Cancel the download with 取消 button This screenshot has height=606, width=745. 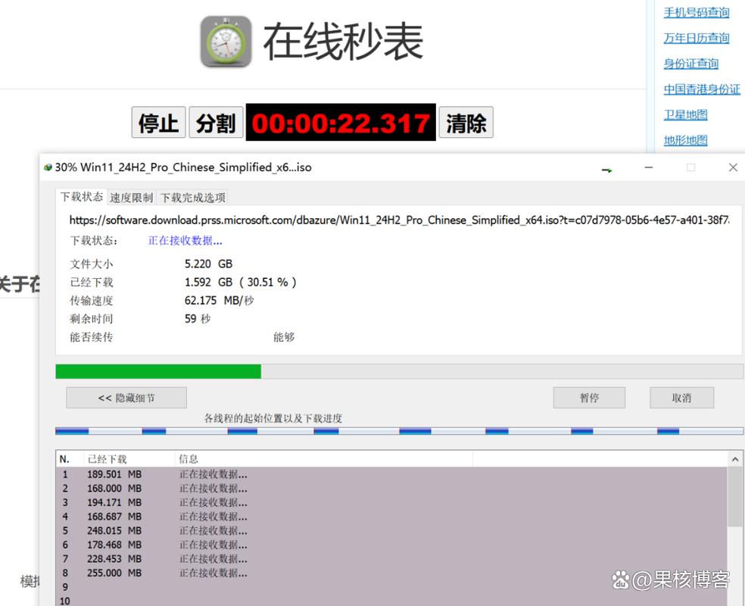[x=681, y=398]
